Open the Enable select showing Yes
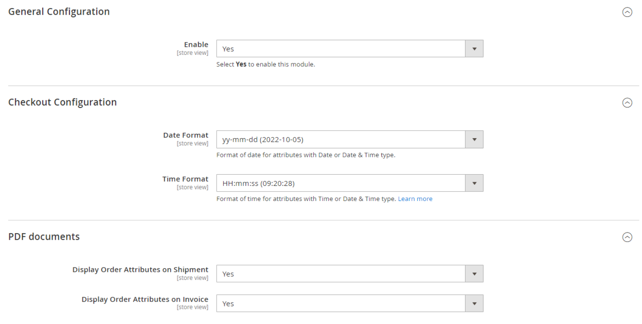 coord(341,49)
